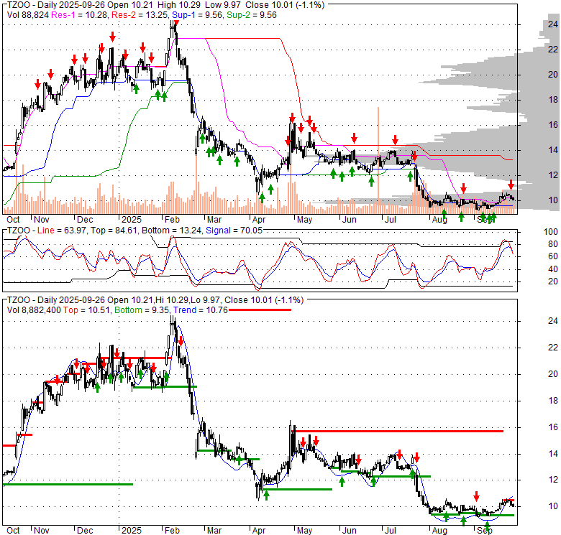This screenshot has height=535, width=561.
Task: Click the tallest late-June volume spike in top chart
Action: [x=378, y=160]
